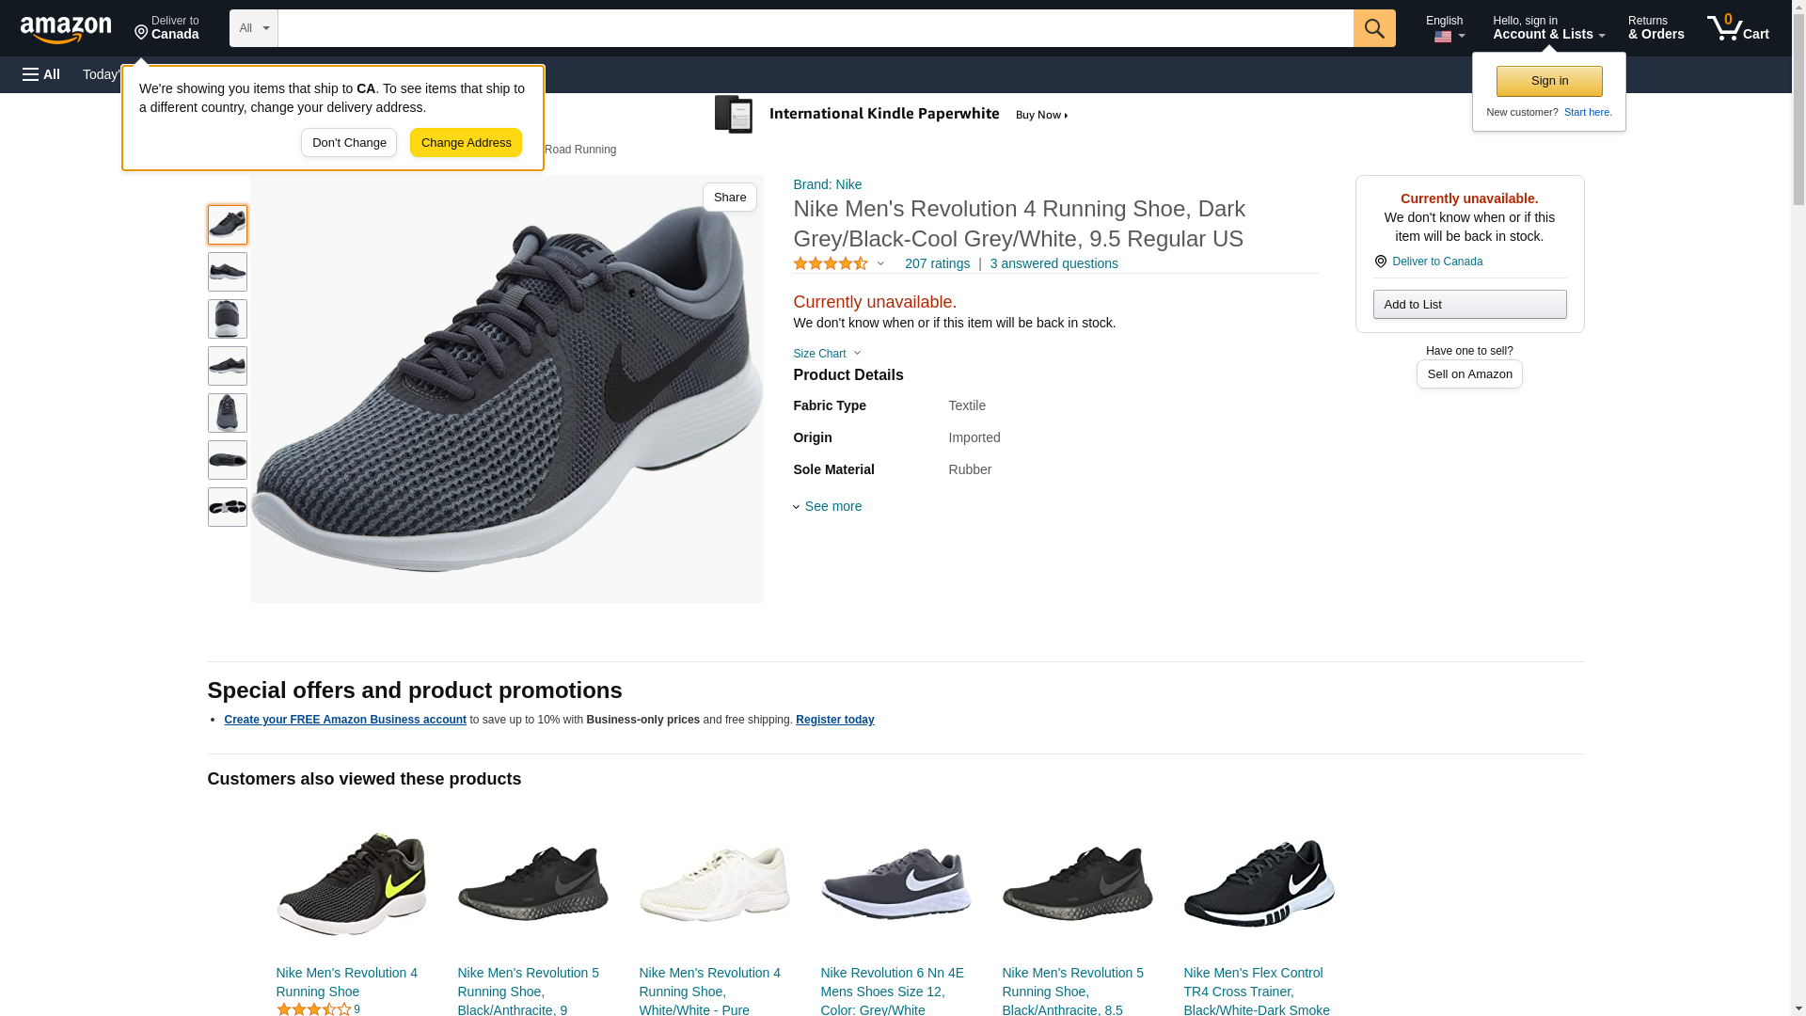Screen dimensions: 1806x1016
Task: Click the Change Address button
Action: pyautogui.click(x=466, y=143)
